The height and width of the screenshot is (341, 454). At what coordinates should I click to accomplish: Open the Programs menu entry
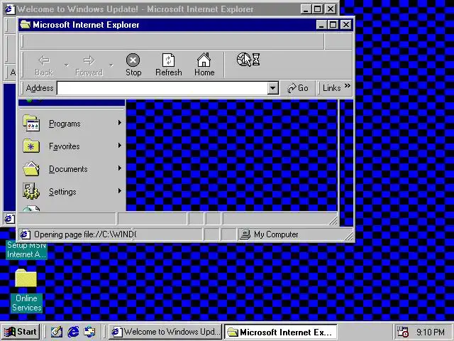(72, 124)
